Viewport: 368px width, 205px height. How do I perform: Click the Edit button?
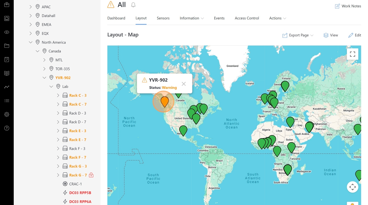pyautogui.click(x=355, y=35)
